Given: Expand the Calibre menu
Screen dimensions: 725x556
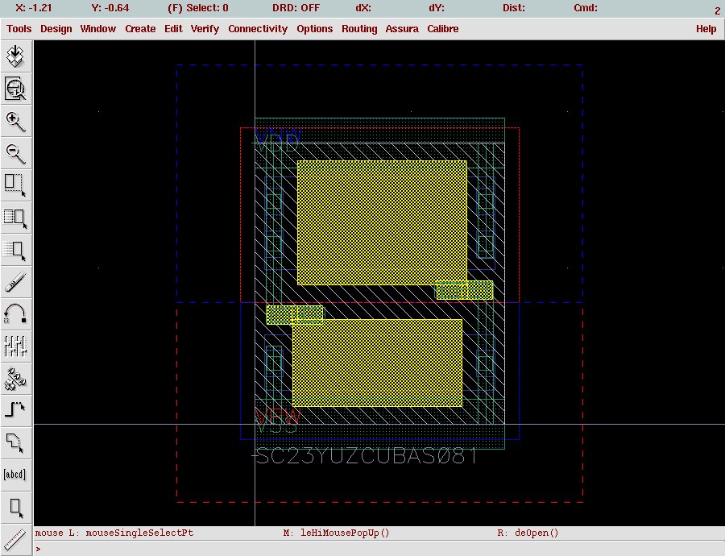Looking at the screenshot, I should 443,29.
